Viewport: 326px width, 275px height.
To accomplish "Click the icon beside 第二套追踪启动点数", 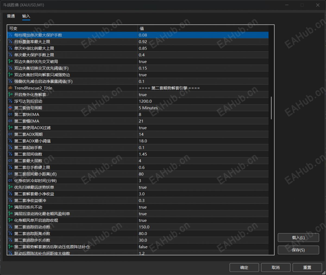I will coord(10,227).
